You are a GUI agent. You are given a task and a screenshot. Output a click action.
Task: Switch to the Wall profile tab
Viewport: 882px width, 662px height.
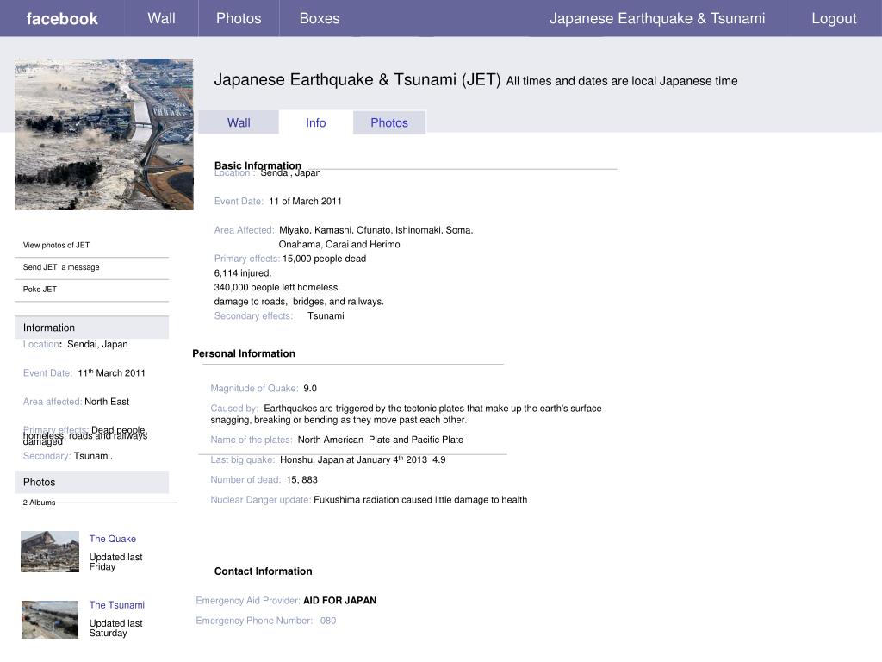[239, 122]
